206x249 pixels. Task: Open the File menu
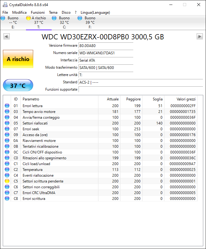5,13
